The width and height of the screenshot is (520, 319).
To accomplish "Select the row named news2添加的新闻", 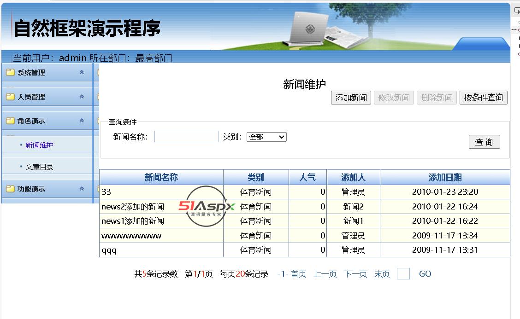I will coord(304,206).
